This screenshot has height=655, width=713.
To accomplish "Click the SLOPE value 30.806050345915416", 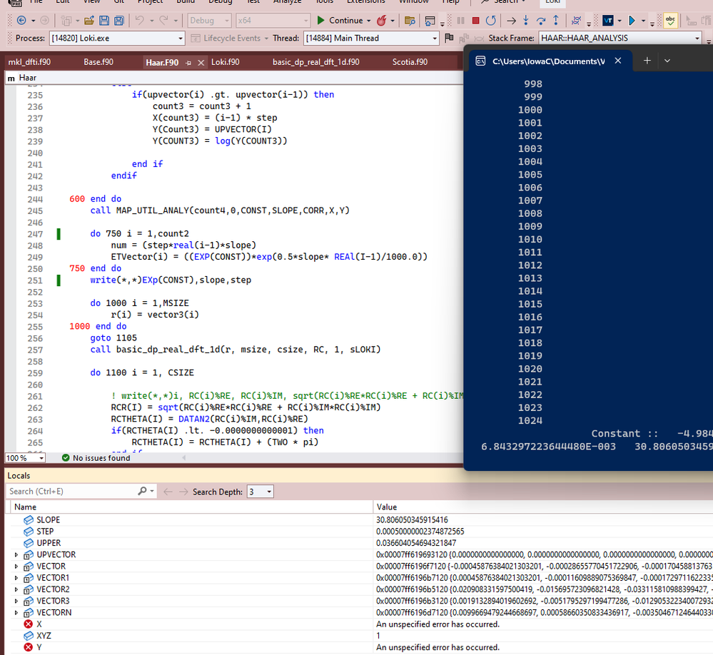I will (412, 520).
